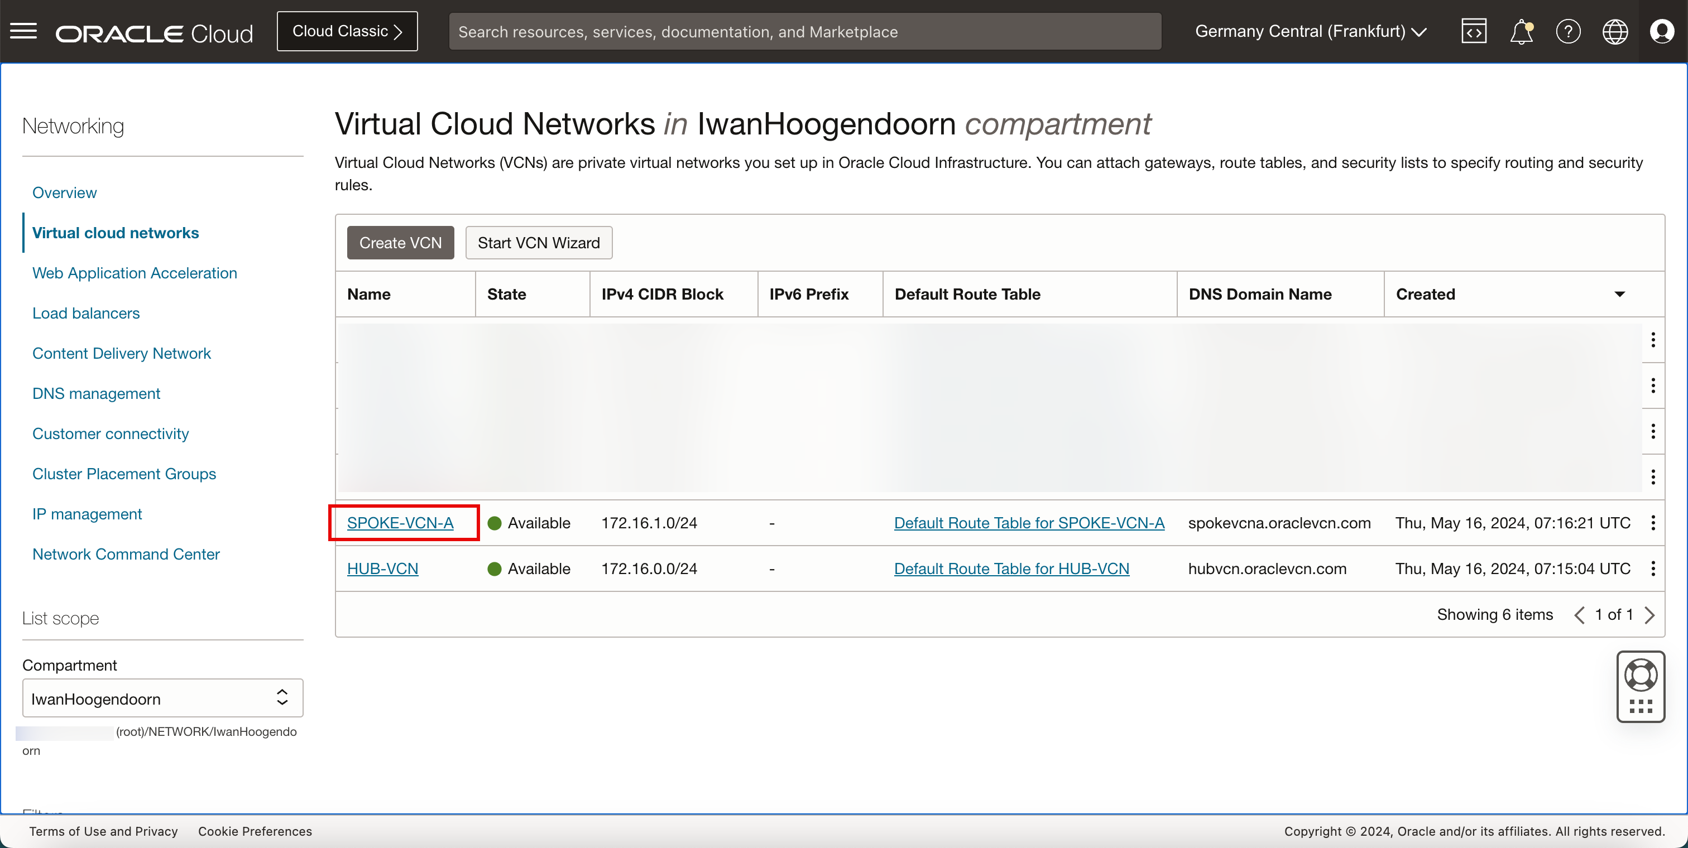
Task: Sort by the Created column arrow
Action: pos(1619,294)
